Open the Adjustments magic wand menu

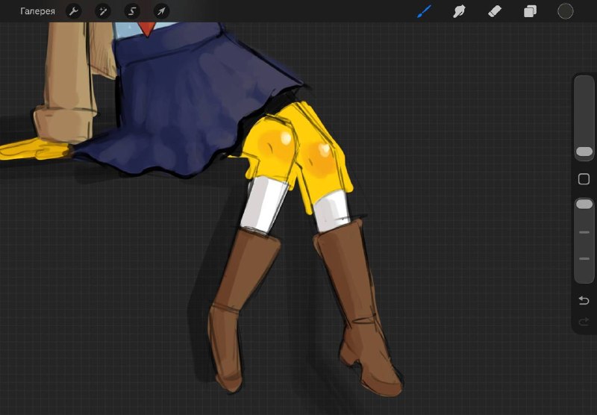[103, 11]
